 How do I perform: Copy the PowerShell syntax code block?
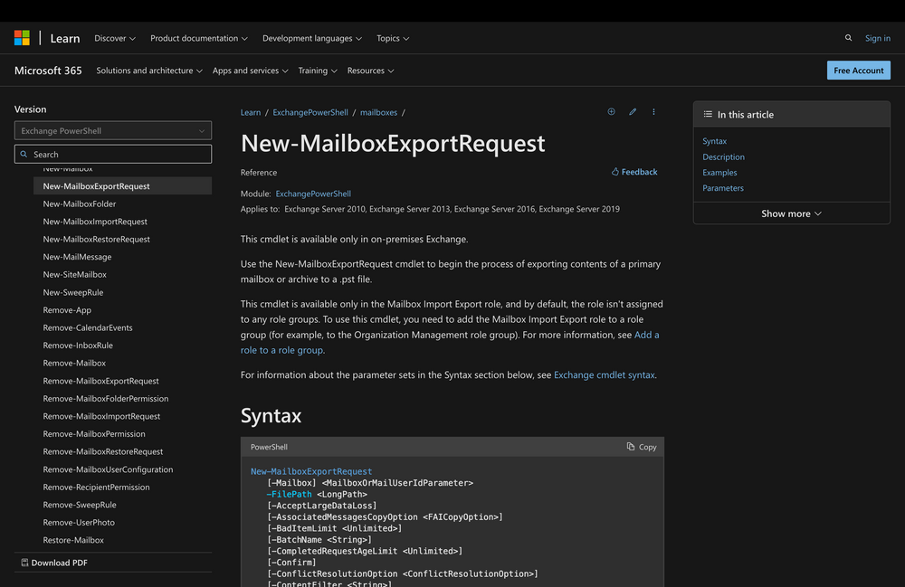click(642, 447)
